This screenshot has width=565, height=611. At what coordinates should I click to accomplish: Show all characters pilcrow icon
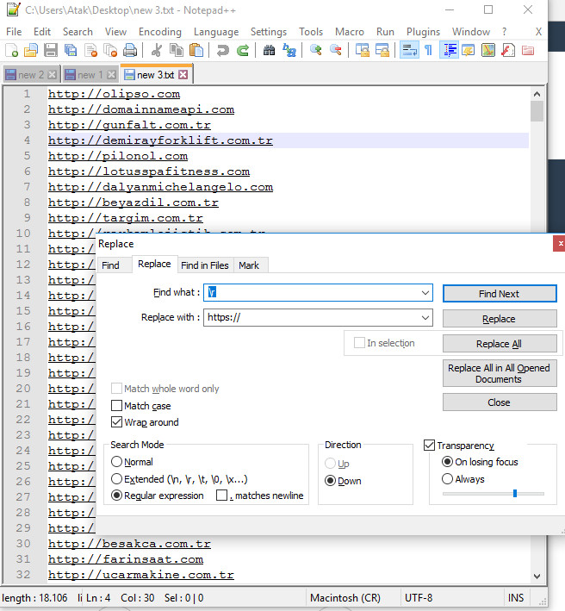click(x=428, y=50)
